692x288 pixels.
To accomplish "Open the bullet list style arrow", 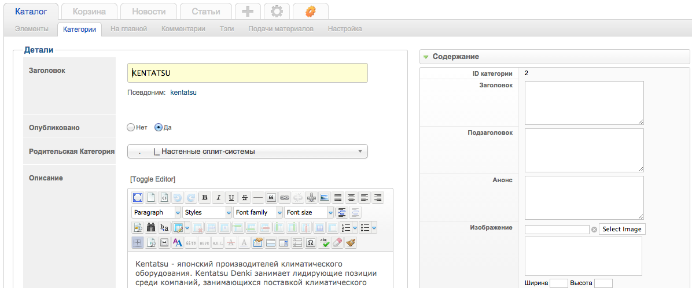I will [374, 228].
